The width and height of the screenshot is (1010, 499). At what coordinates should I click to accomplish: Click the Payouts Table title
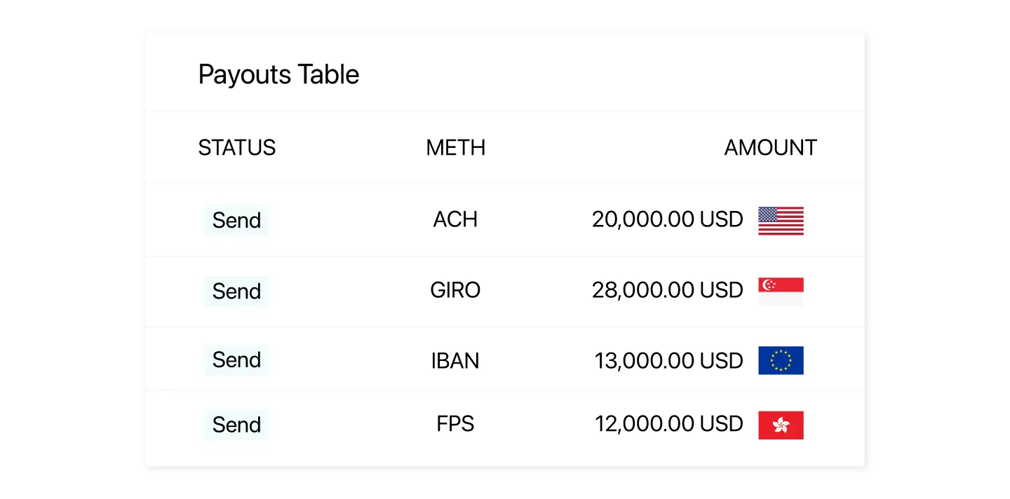click(278, 74)
